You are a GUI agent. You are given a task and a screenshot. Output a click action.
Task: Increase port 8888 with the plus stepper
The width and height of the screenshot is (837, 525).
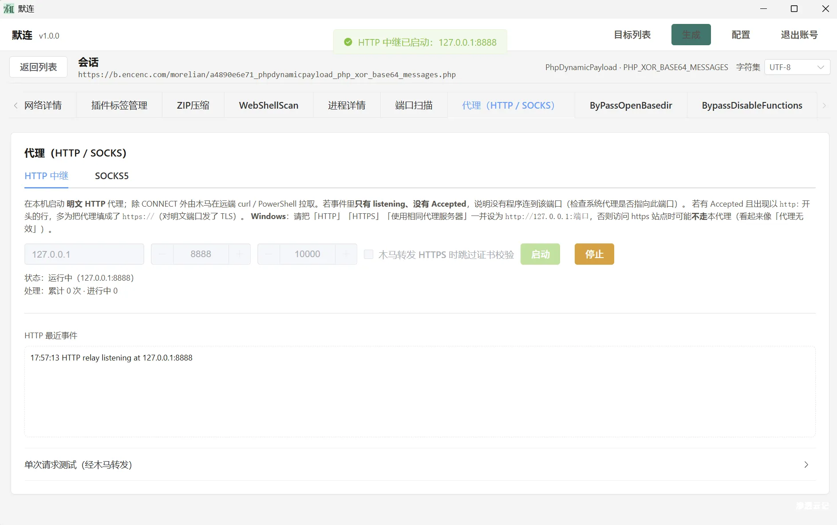tap(239, 254)
